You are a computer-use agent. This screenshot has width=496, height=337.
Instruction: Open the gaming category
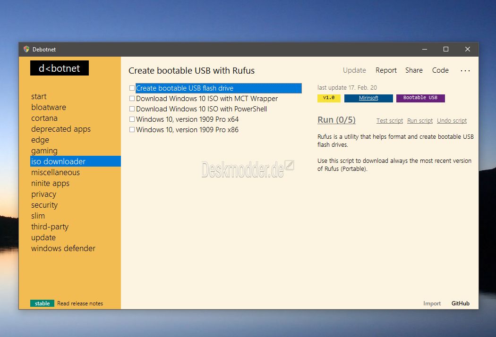point(44,151)
